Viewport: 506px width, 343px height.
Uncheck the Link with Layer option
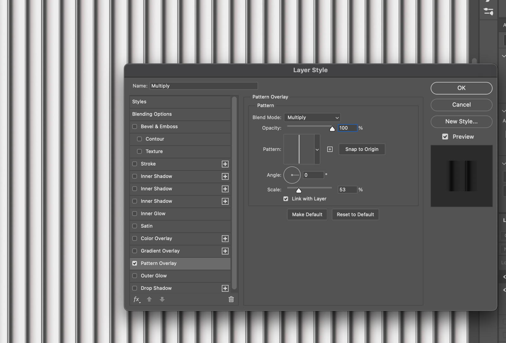point(286,199)
